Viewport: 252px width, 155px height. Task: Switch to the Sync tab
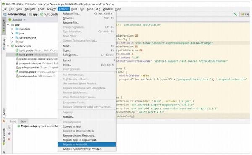click(24, 121)
